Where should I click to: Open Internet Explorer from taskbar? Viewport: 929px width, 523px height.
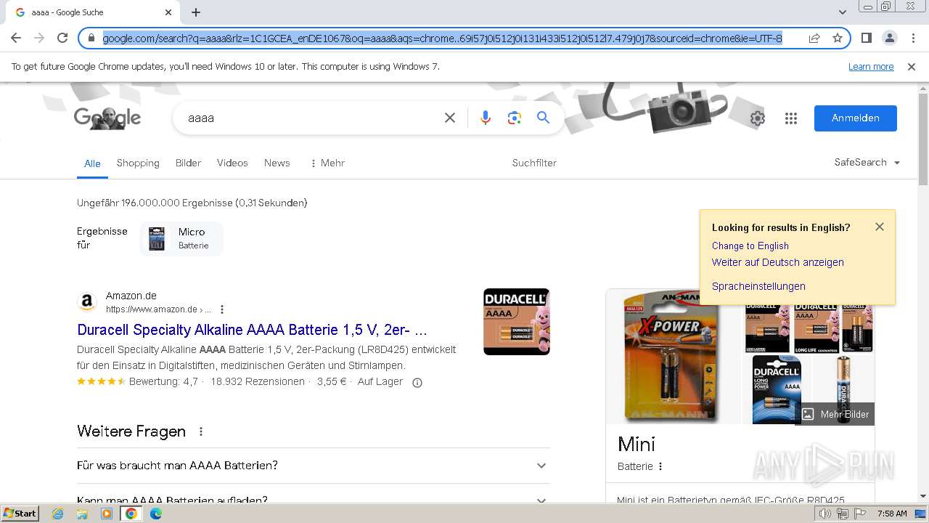click(x=57, y=514)
